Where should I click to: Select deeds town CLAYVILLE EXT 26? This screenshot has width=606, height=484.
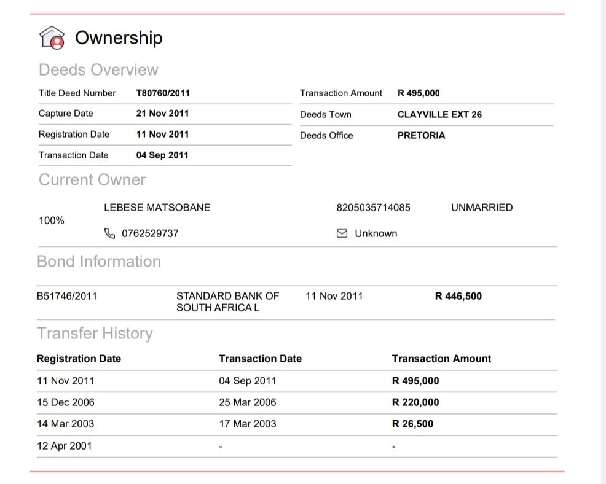pyautogui.click(x=439, y=115)
